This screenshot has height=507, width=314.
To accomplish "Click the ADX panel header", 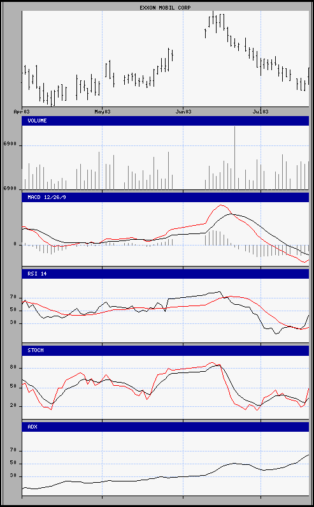I will [165, 427].
